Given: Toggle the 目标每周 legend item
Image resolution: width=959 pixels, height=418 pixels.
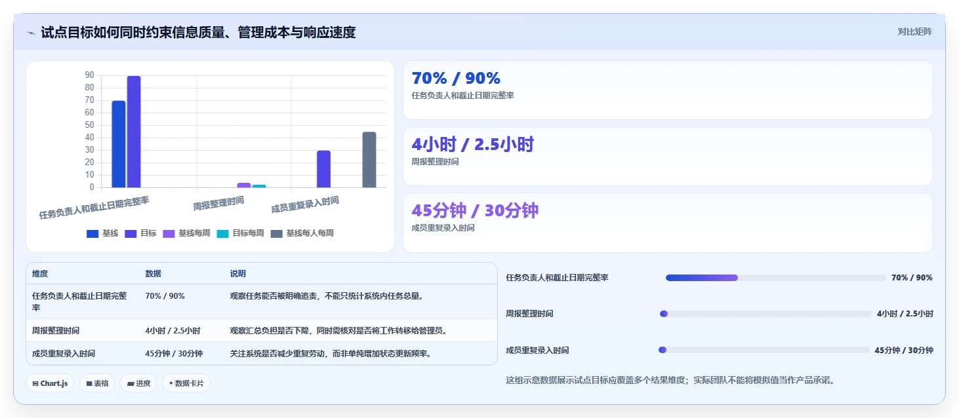Looking at the screenshot, I should click(240, 233).
